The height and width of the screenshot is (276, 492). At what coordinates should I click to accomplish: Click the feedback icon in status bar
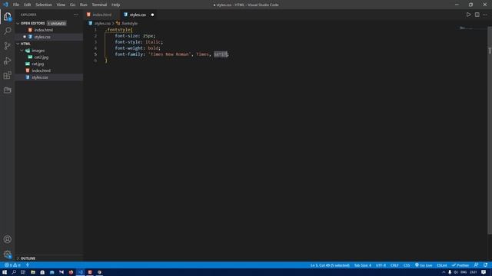tap(477, 265)
